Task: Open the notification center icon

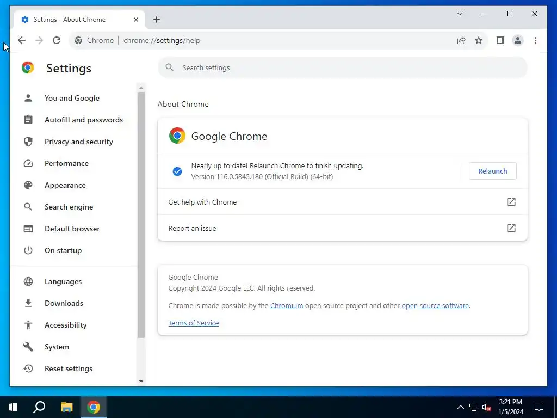Action: point(539,407)
